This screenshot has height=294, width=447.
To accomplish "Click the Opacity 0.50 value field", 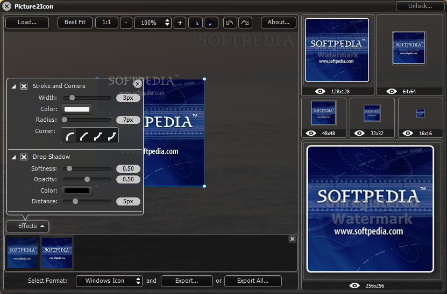I will pos(128,179).
